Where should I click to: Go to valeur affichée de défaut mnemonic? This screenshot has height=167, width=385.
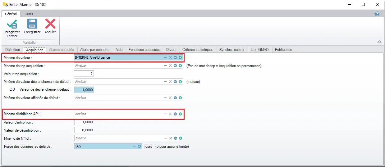point(175,98)
